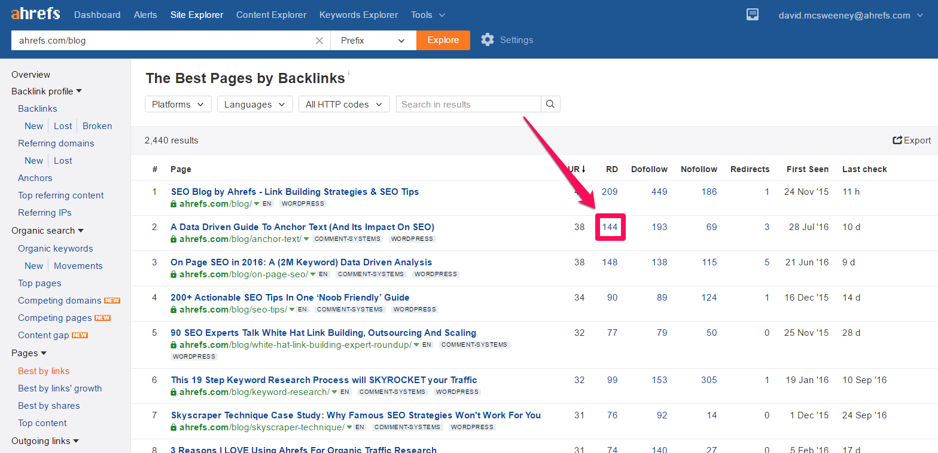Viewport: 938px width, 453px height.
Task: Collapse the Organic search section
Action: 48,231
